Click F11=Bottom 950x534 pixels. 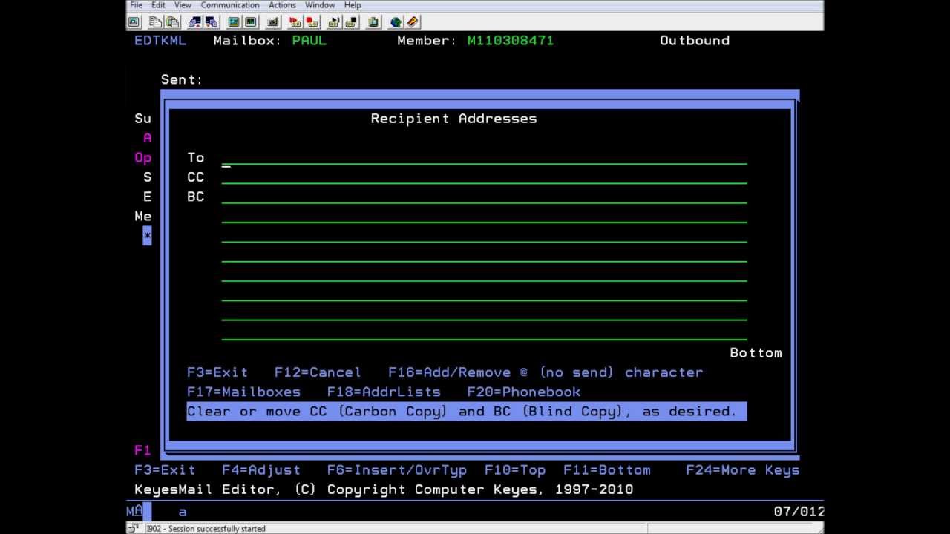(x=607, y=470)
